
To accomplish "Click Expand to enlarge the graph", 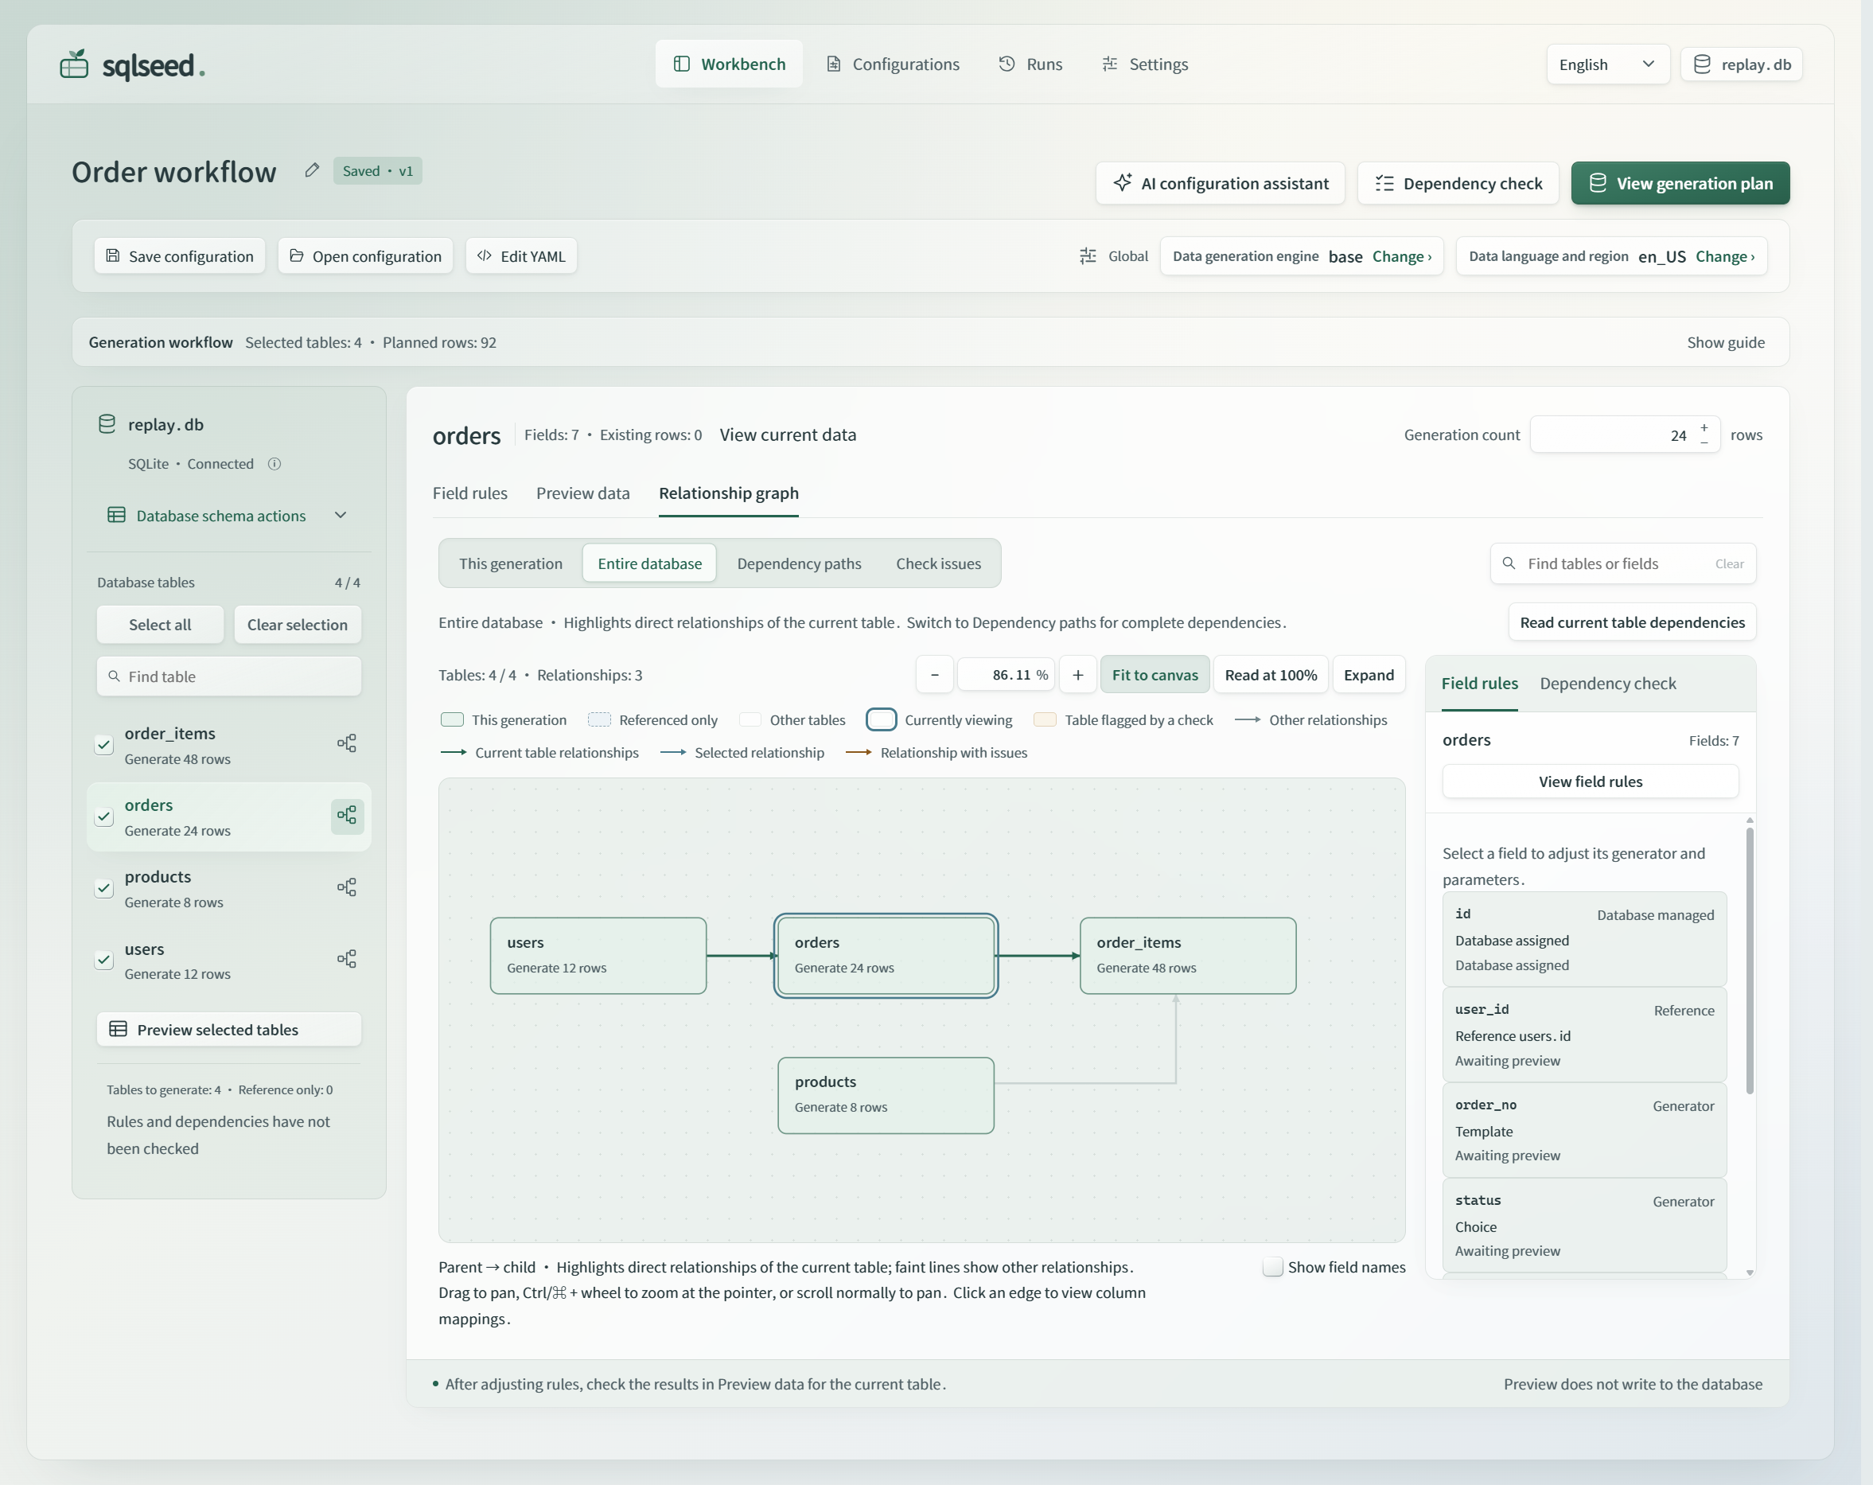I will point(1369,675).
